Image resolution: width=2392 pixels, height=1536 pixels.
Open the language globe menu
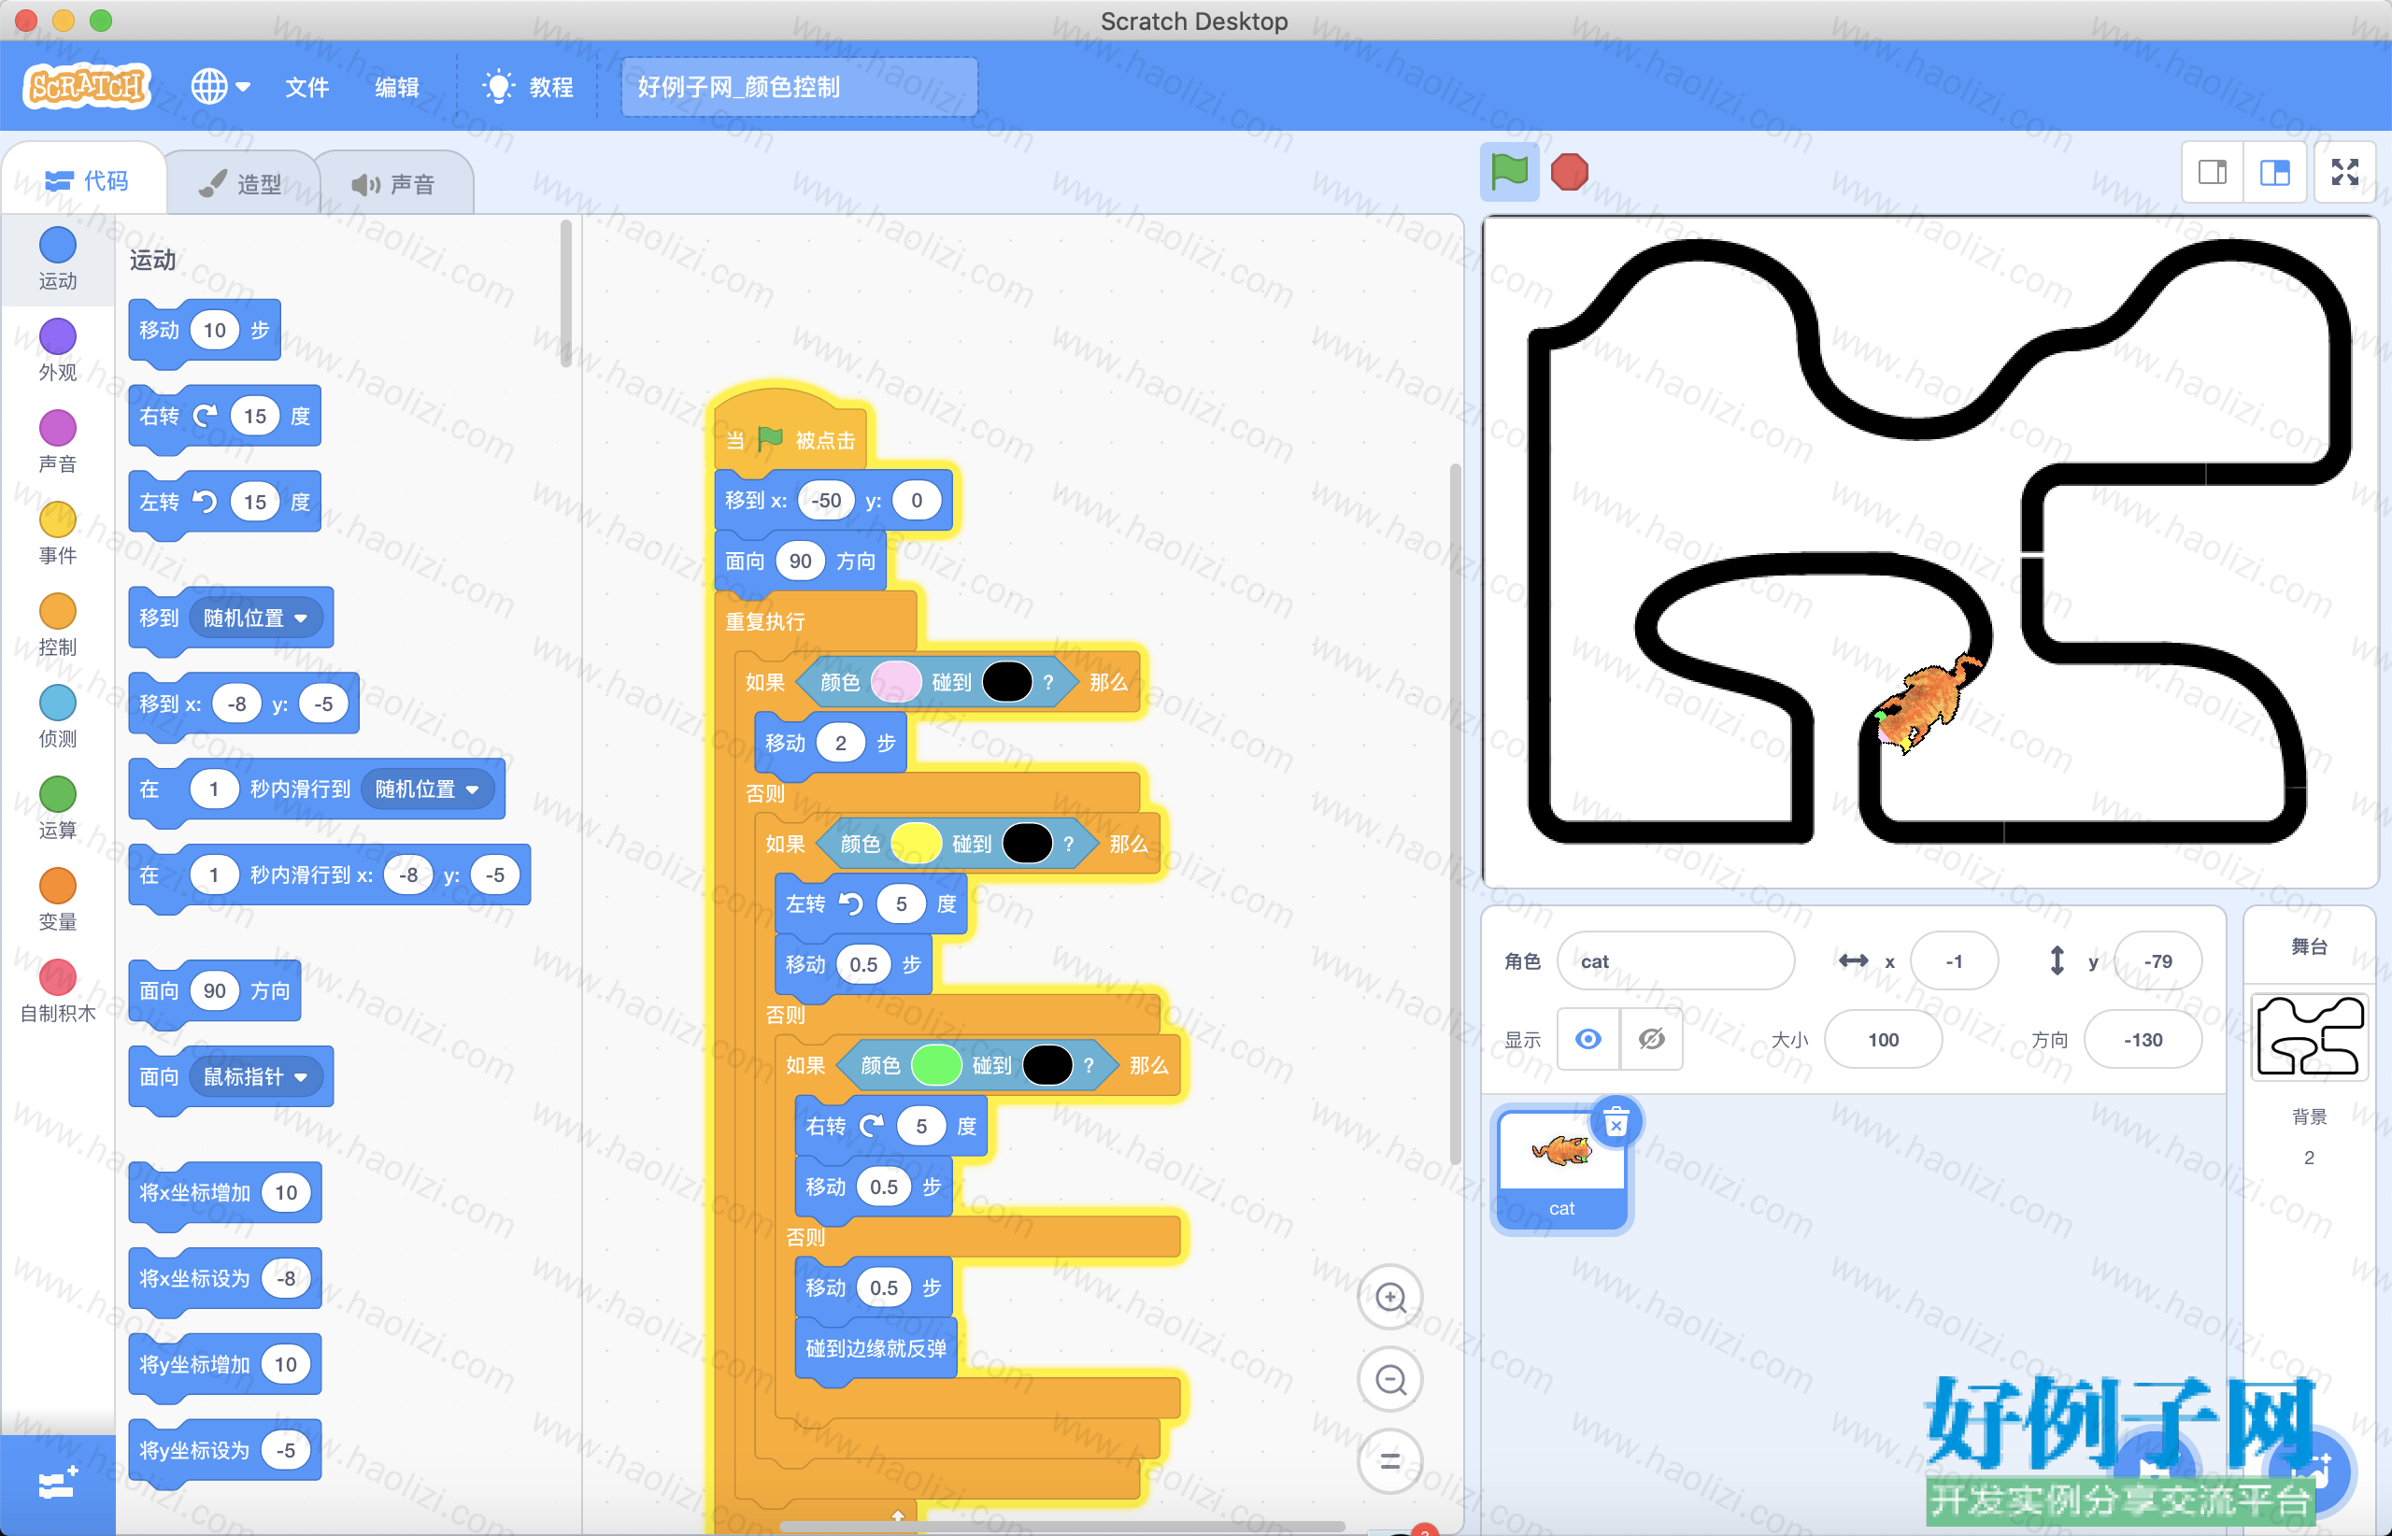point(220,87)
